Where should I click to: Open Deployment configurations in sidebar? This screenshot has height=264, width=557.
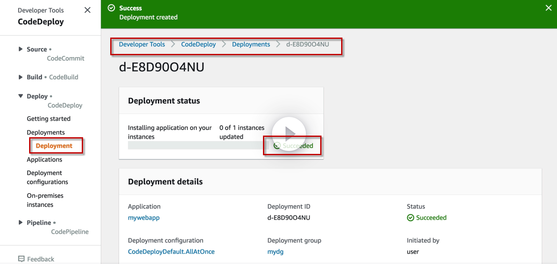click(47, 177)
